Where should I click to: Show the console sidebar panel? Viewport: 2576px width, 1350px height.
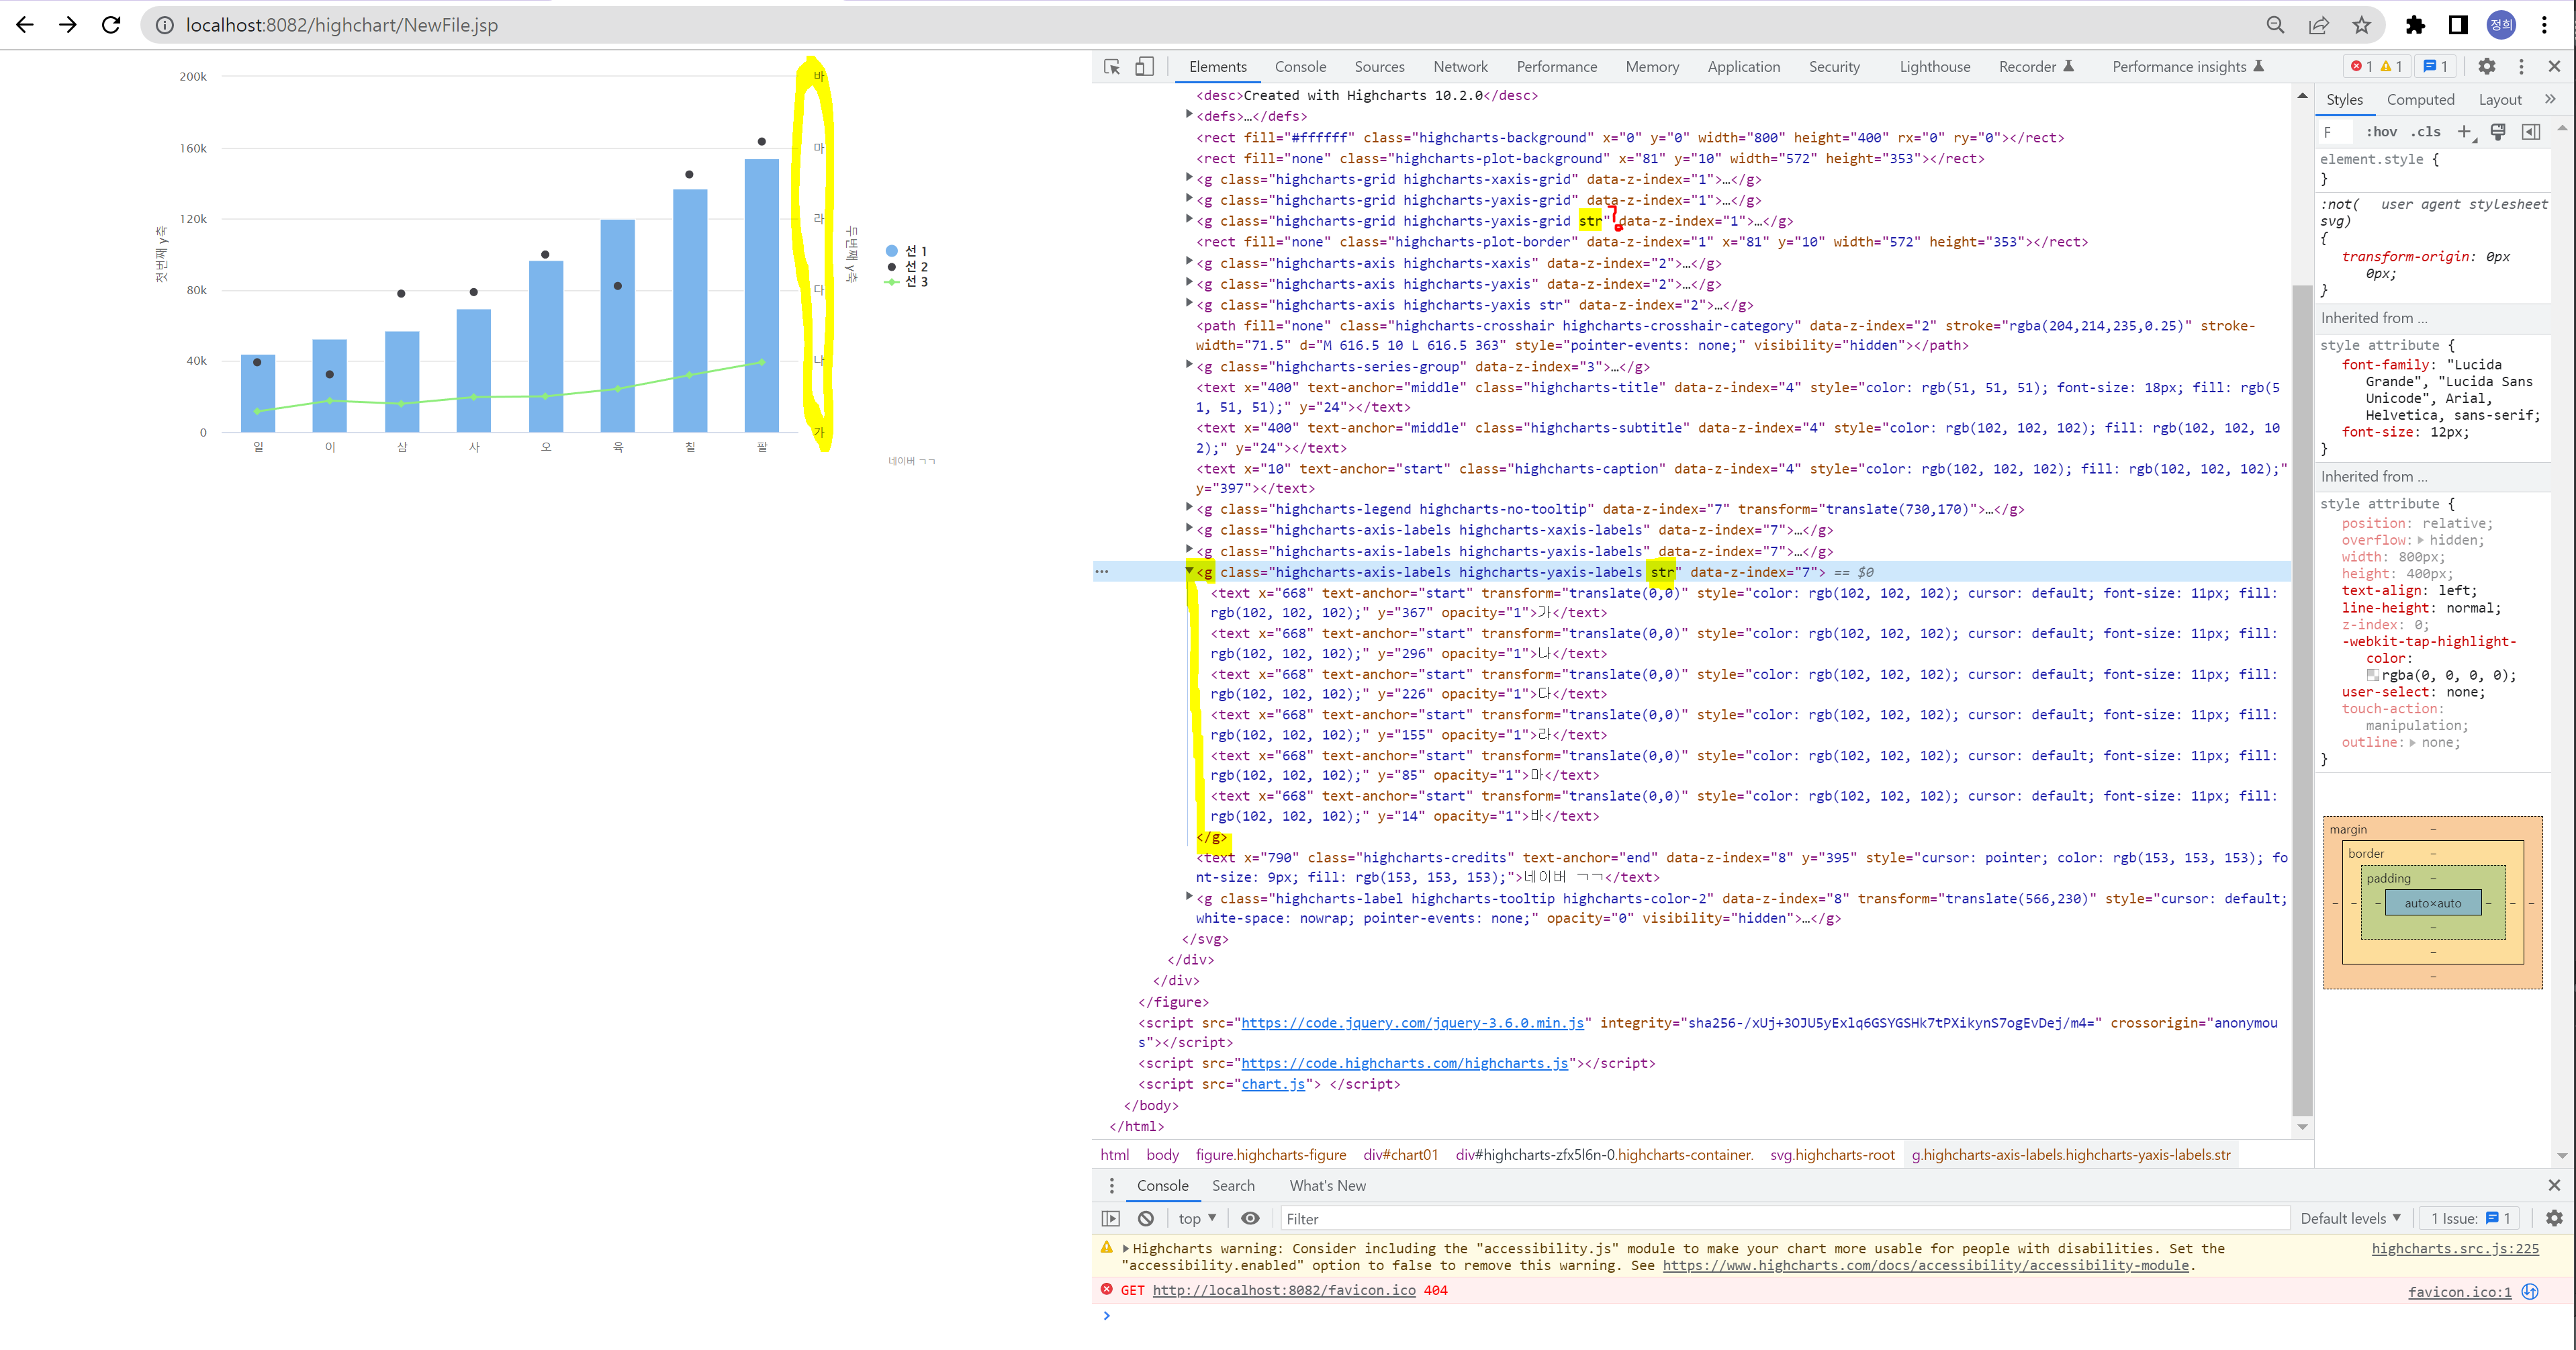pyautogui.click(x=1111, y=1218)
